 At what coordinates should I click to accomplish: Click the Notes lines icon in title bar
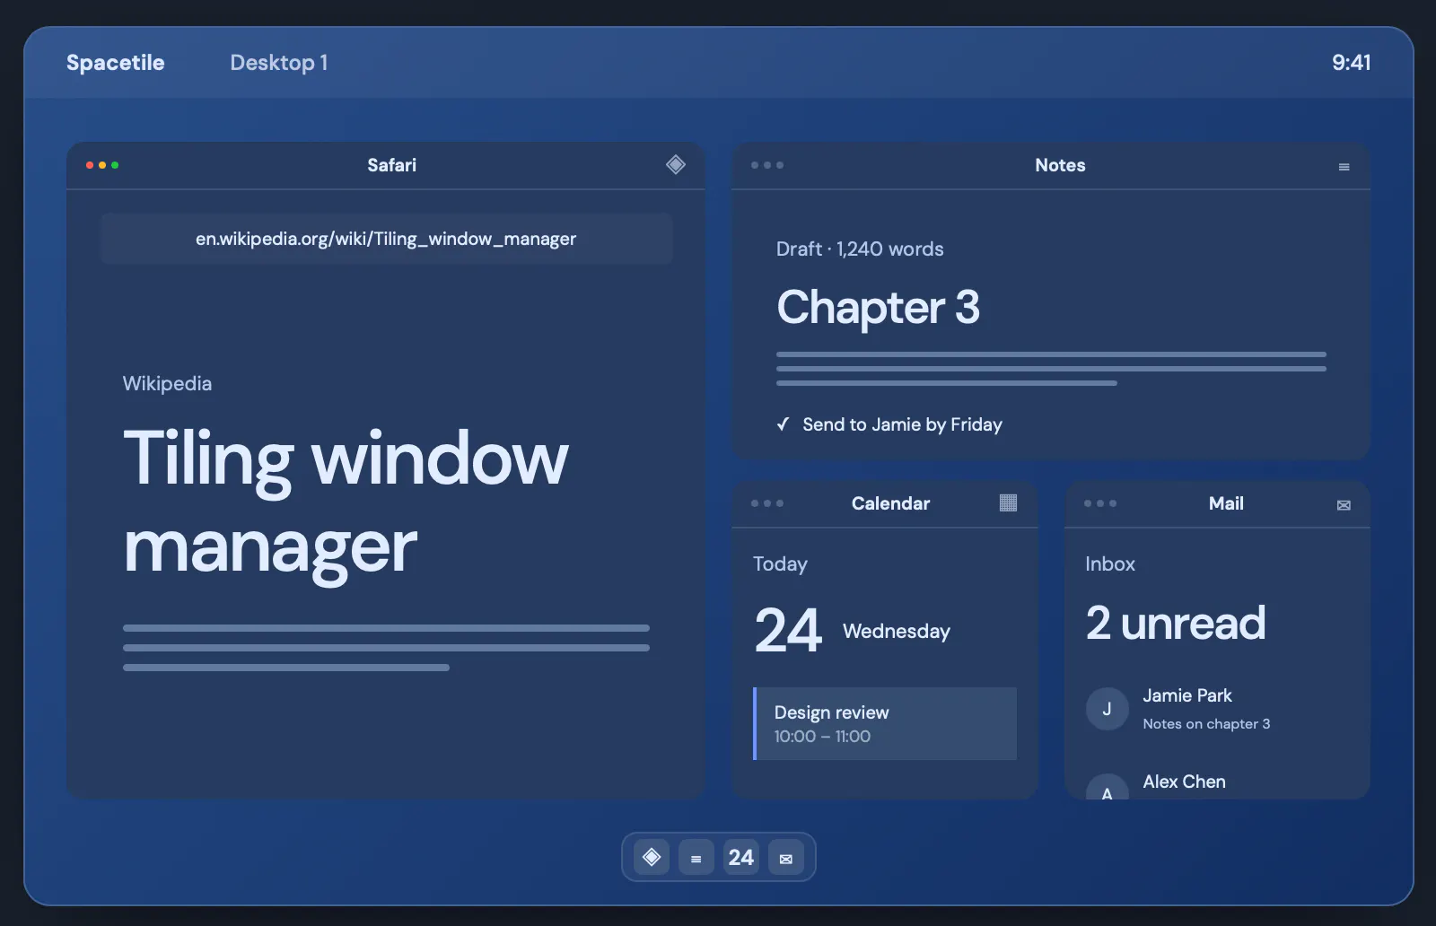coord(1344,167)
